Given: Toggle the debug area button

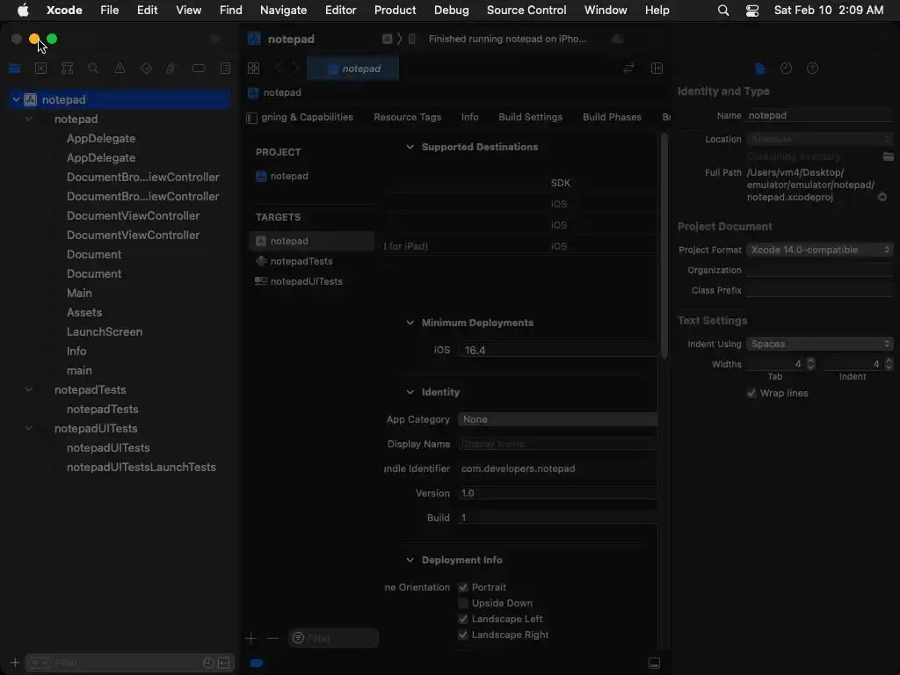Looking at the screenshot, I should [654, 663].
